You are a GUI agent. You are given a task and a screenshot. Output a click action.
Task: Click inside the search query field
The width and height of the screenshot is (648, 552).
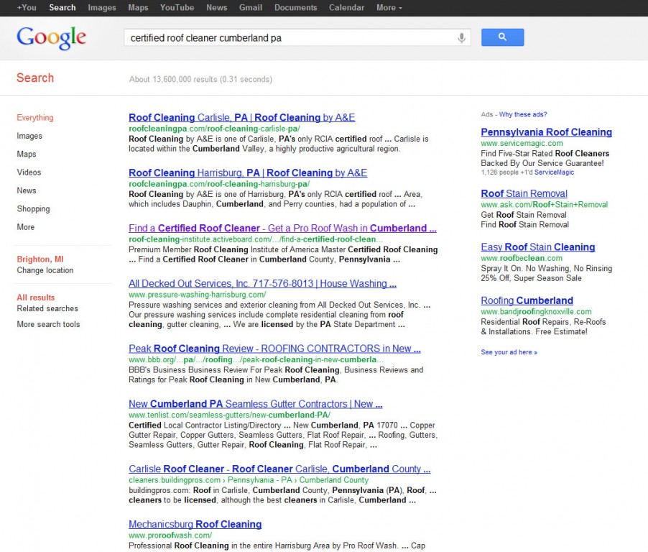click(x=287, y=38)
